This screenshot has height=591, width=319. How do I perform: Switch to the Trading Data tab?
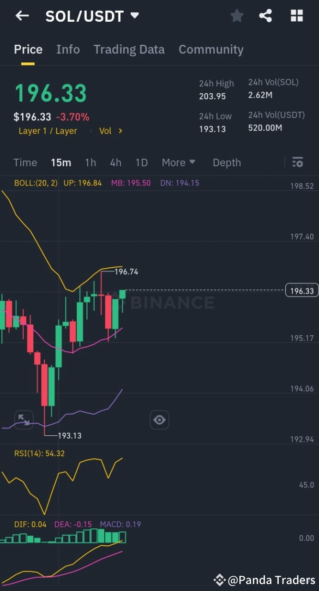pos(129,49)
